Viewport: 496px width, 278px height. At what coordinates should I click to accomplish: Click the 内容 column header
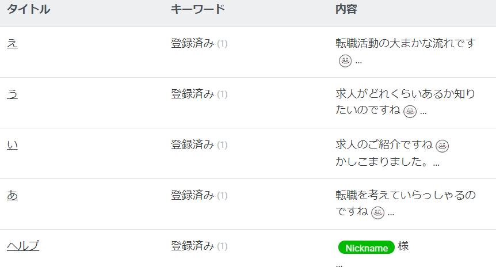pos(346,9)
